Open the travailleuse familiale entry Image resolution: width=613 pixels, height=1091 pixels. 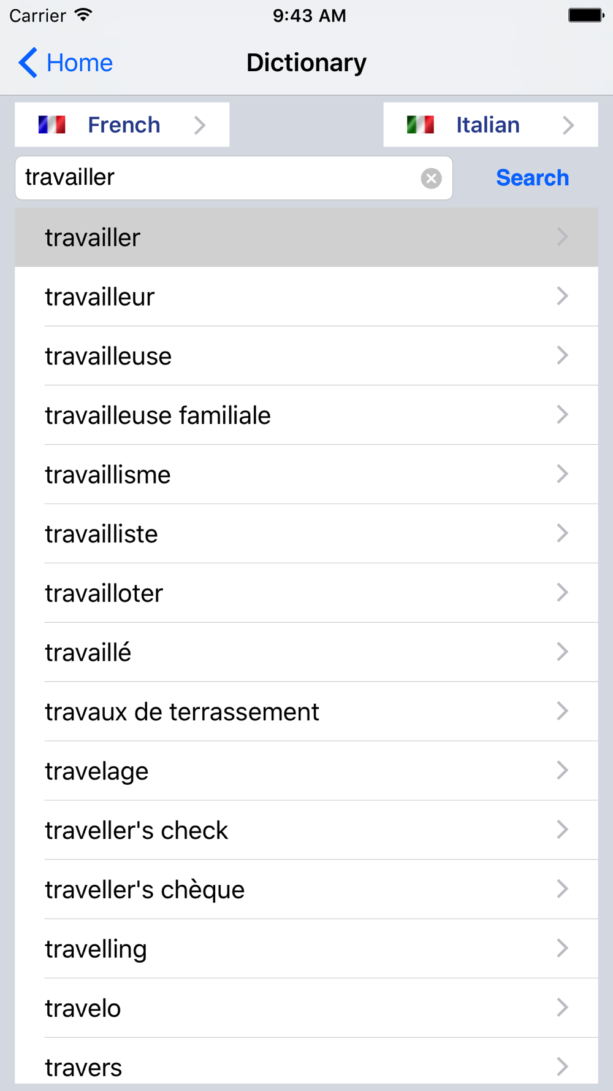(x=306, y=415)
